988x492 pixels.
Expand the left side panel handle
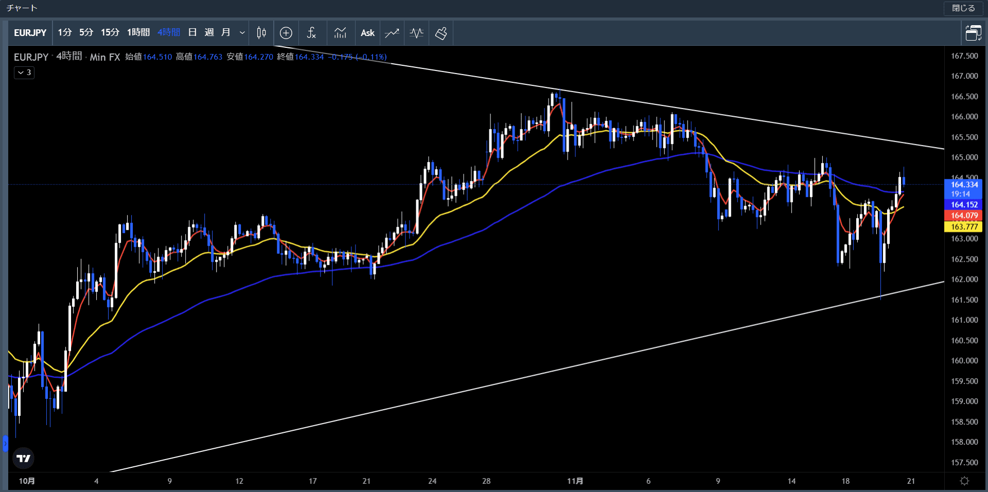5,443
